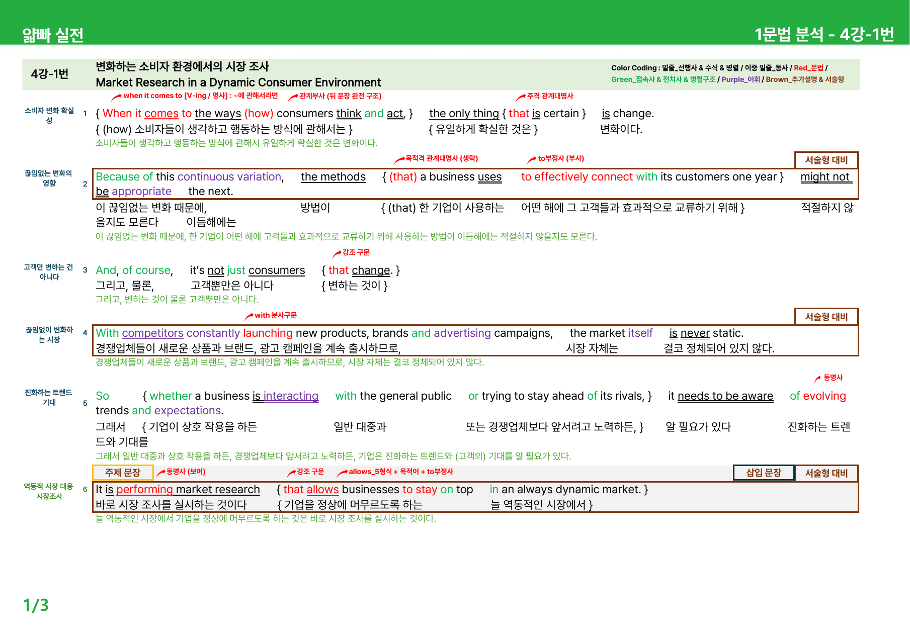Click 'in an always dynamic market.'
Viewport: 910px width, 643px height.
point(565,490)
